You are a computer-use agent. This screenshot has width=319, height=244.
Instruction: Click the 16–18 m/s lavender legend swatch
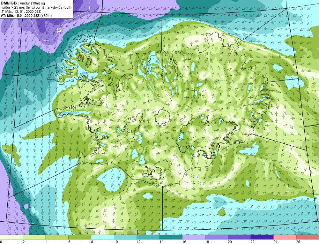click(x=194, y=237)
